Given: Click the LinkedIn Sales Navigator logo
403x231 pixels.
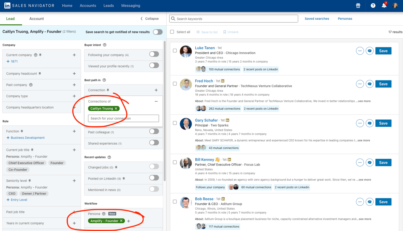Looking at the screenshot, I should [x=29, y=6].
